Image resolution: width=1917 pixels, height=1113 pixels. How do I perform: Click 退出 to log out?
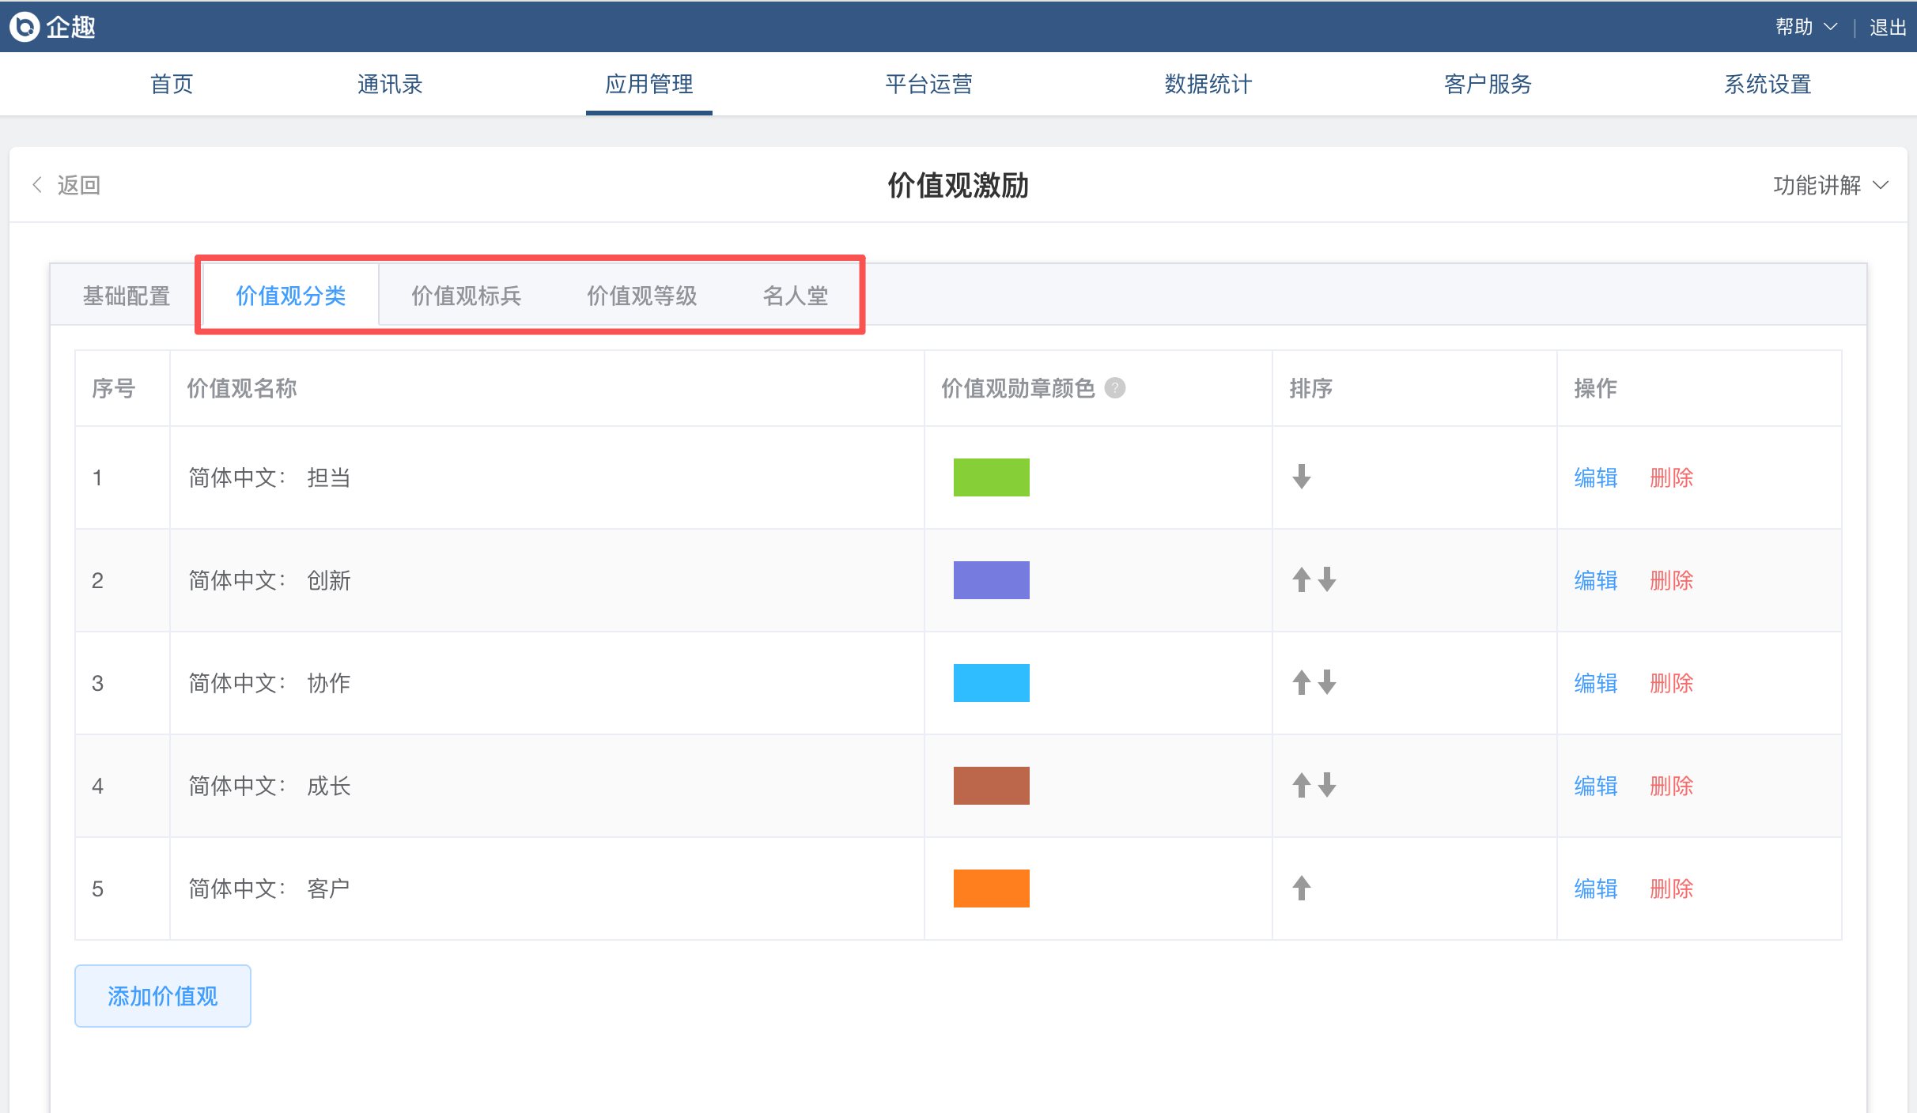tap(1888, 27)
